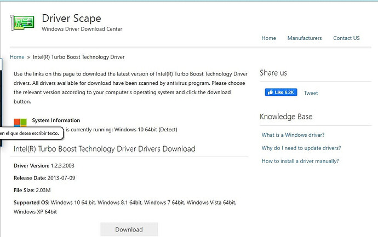Click the 'Windows XP 64bit' text
378x237 pixels.
(x=35, y=212)
